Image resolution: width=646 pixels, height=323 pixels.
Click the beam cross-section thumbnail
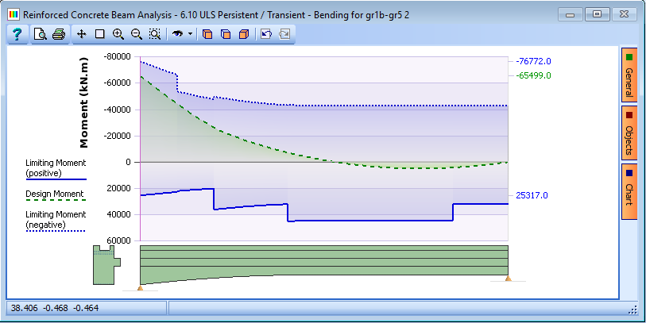[106, 264]
